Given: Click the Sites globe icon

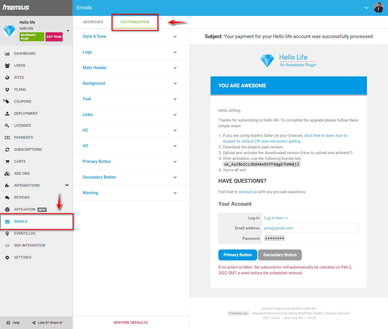Looking at the screenshot, I should (x=7, y=77).
